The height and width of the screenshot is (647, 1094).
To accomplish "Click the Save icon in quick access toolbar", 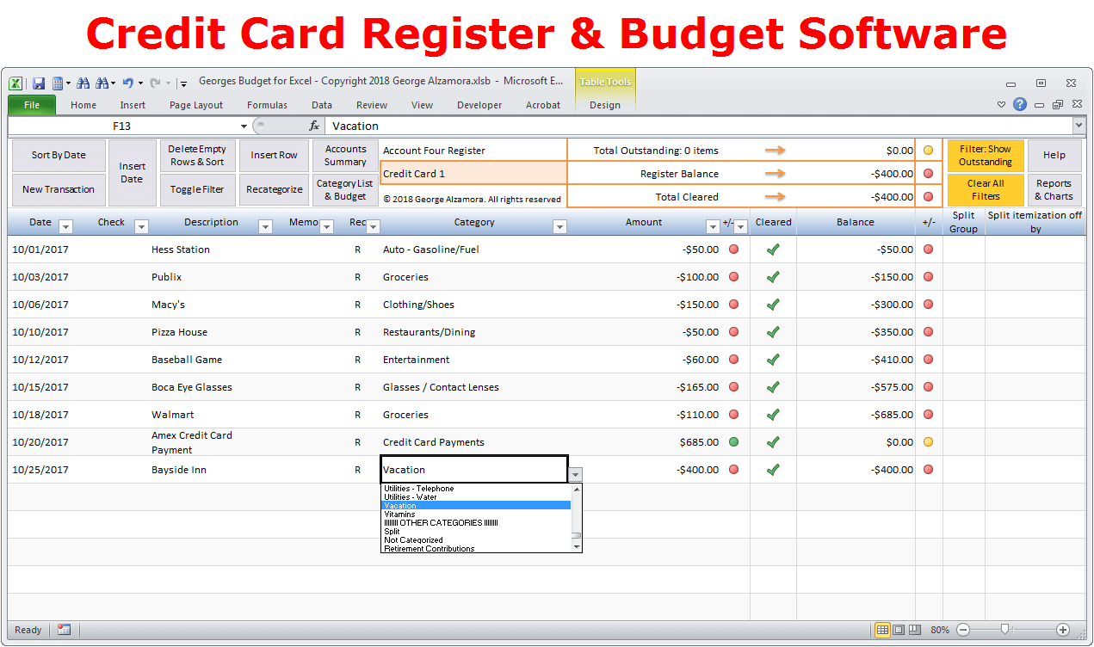I will click(39, 83).
